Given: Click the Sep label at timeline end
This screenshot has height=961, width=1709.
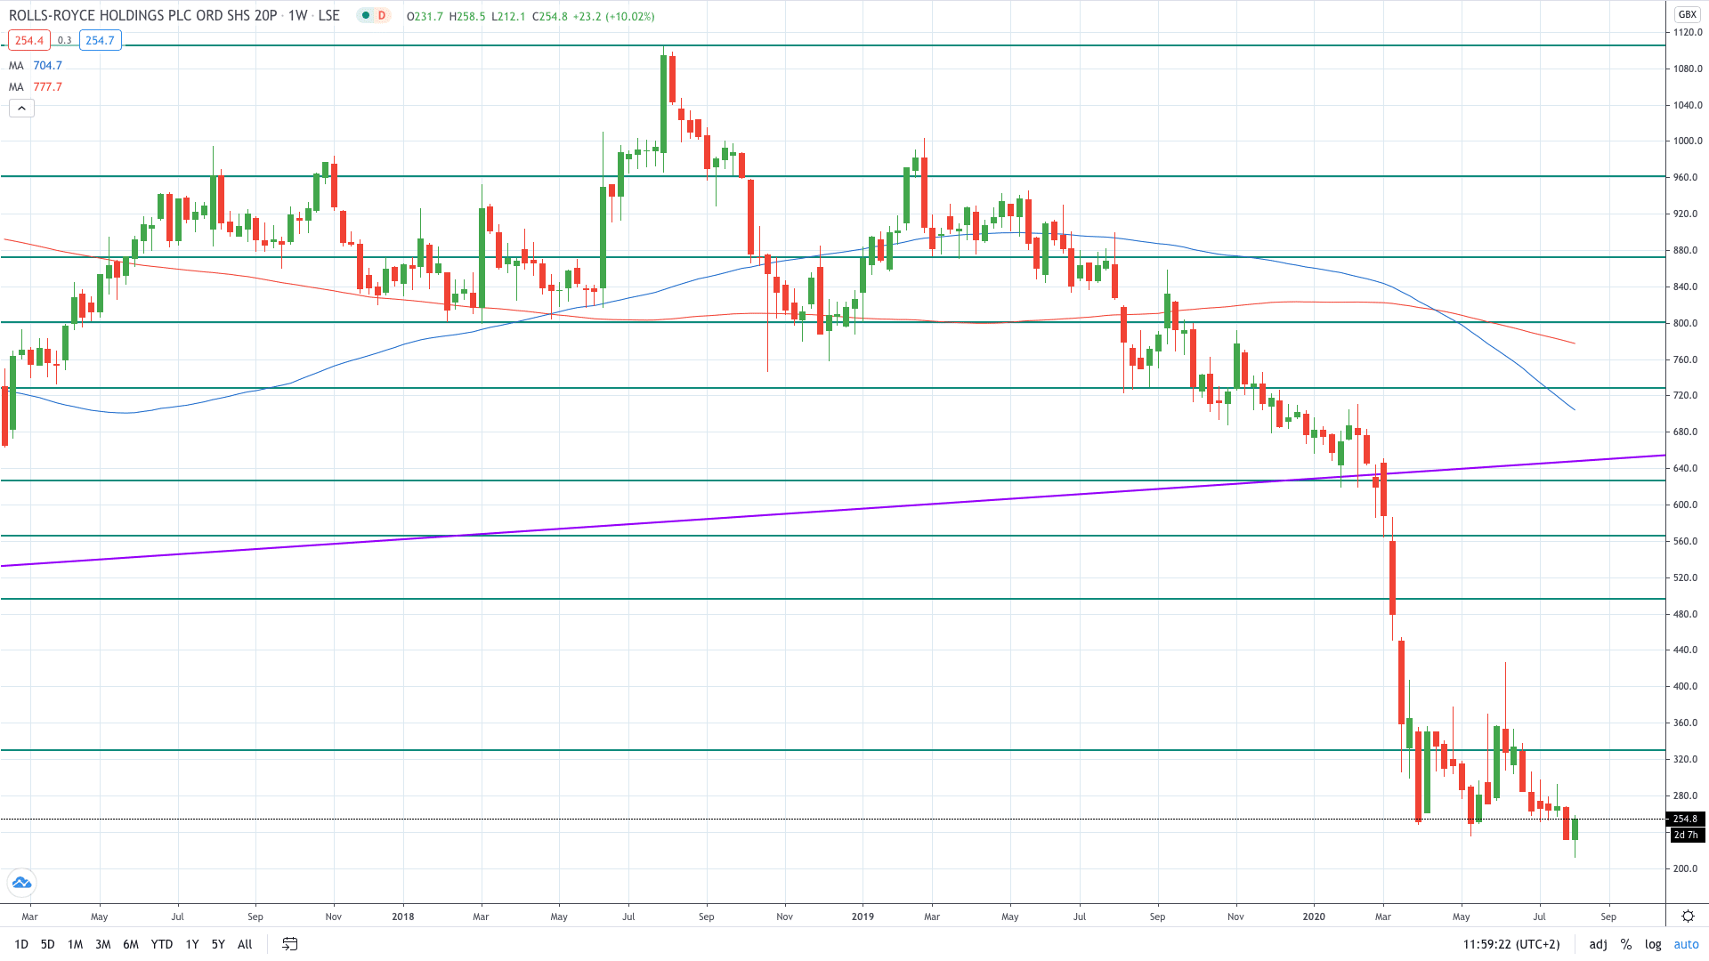Looking at the screenshot, I should [x=1608, y=917].
